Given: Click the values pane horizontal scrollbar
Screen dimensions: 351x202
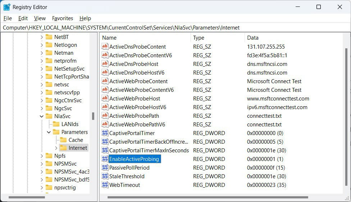Looking at the screenshot, I should [208, 197].
